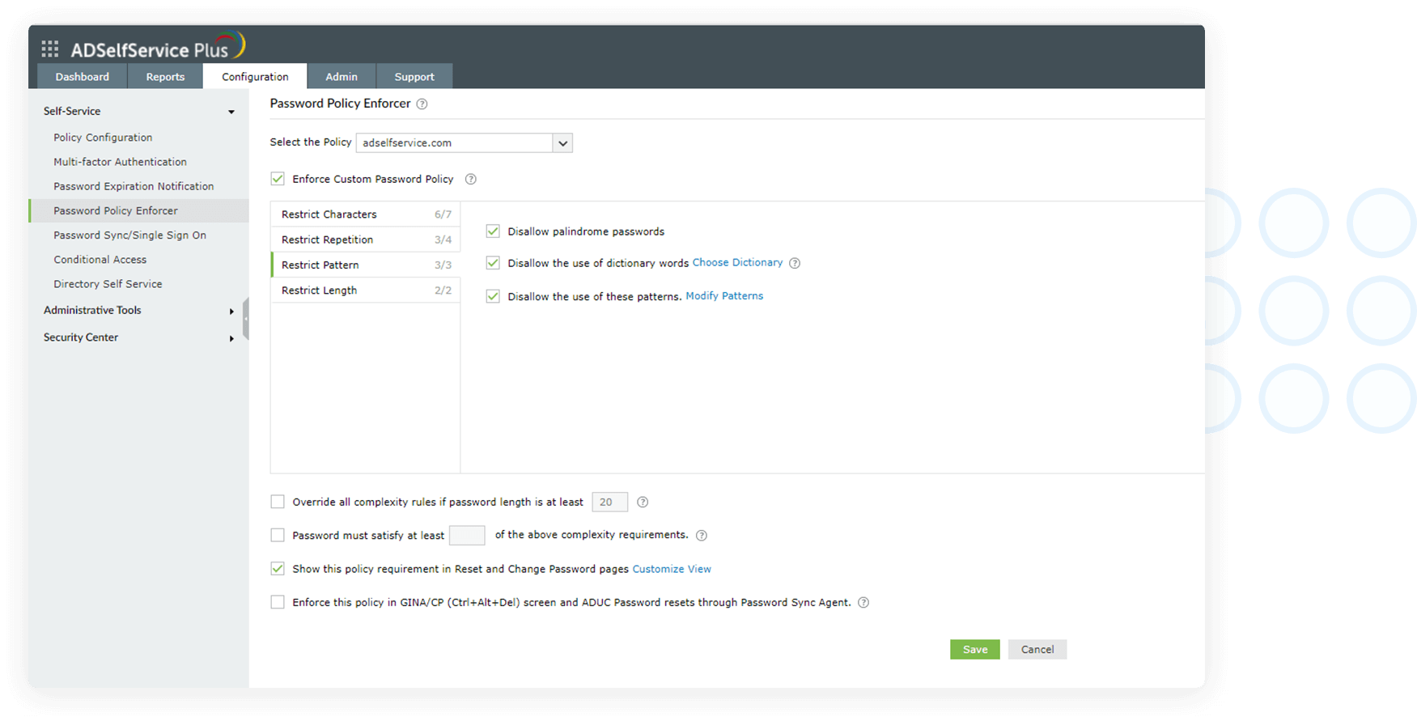Viewport: 1417px width, 721px height.
Task: Enable Password must satisfy at least checkbox
Action: 278,535
